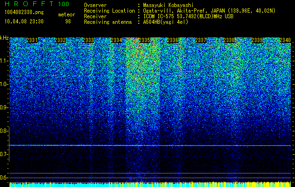Click the 0.9 frequency axis label

(3, 108)
